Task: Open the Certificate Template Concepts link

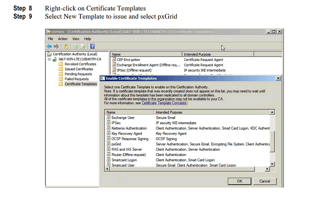Action: point(165,103)
